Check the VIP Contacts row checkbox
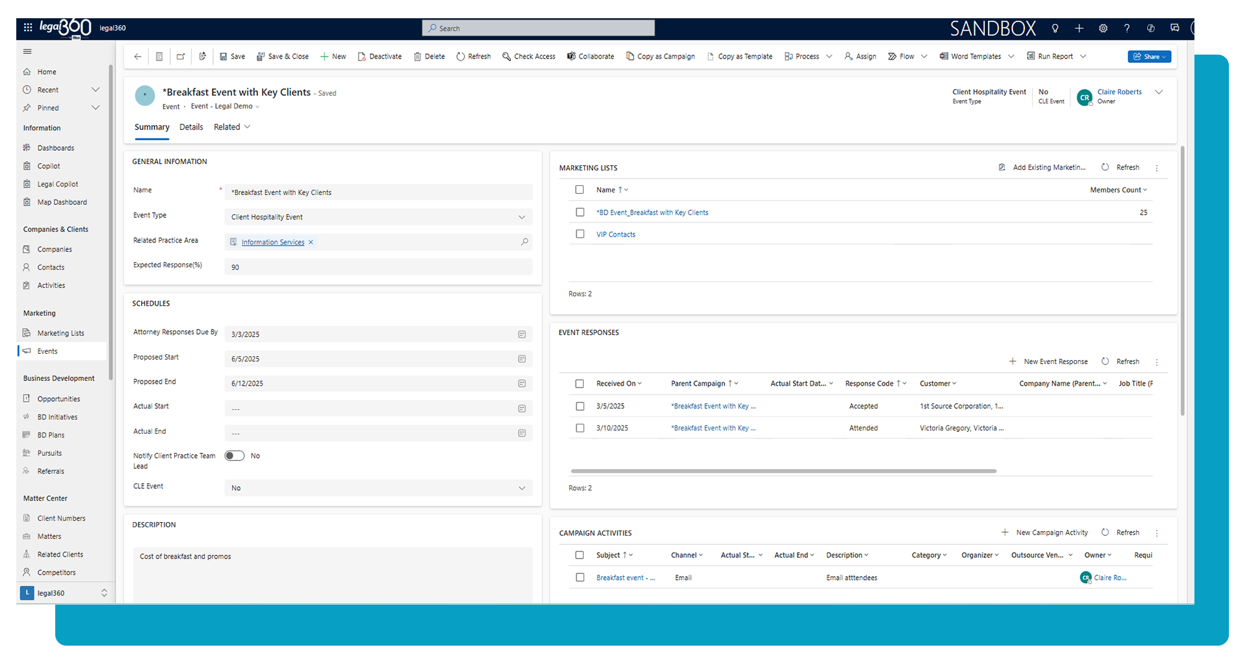This screenshot has height=671, width=1238. 580,234
